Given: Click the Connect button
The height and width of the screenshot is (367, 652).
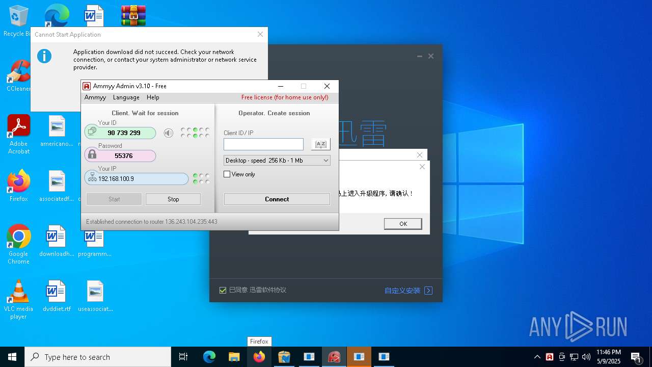Looking at the screenshot, I should (x=277, y=199).
